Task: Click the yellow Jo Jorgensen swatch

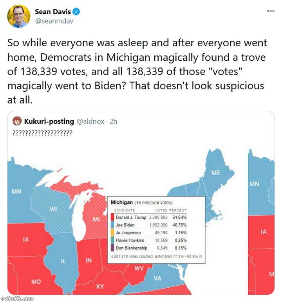Action: [x=112, y=232]
